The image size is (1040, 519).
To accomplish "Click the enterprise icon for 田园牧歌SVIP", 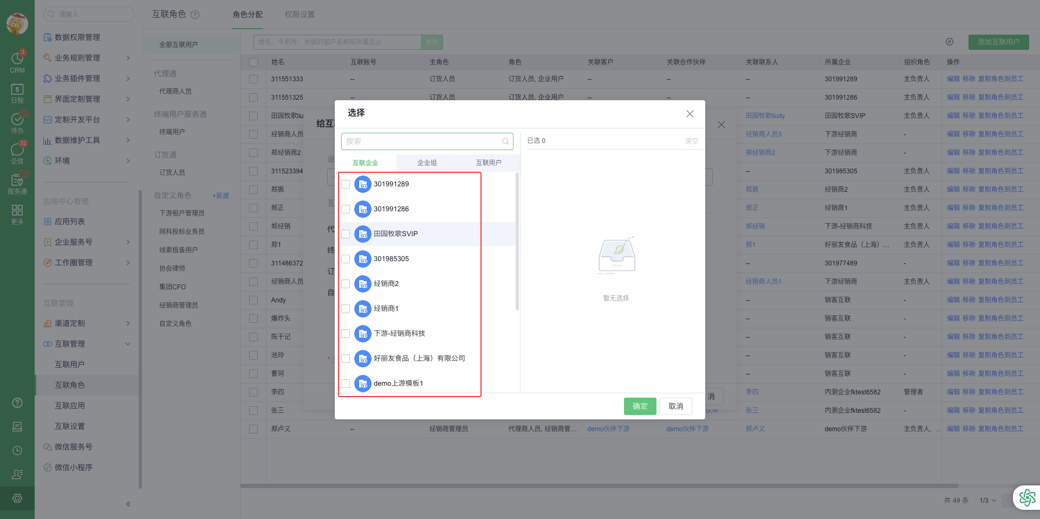I will click(x=363, y=234).
